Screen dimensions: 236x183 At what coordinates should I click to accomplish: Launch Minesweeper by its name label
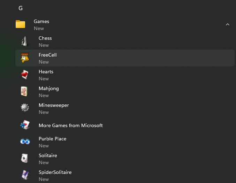54,105
